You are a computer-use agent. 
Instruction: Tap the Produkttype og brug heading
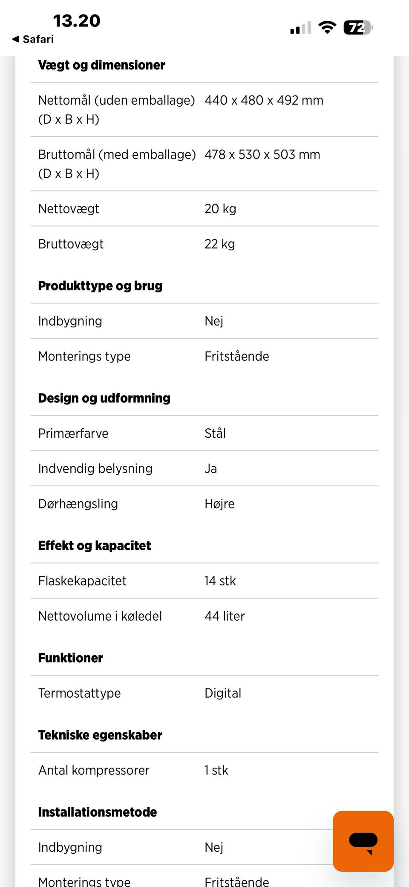click(x=100, y=286)
